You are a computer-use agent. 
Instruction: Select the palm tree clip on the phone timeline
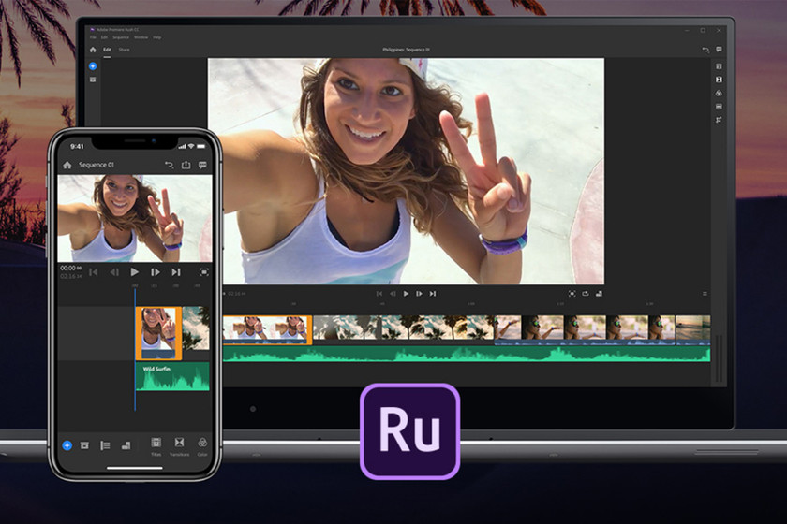[x=196, y=328]
